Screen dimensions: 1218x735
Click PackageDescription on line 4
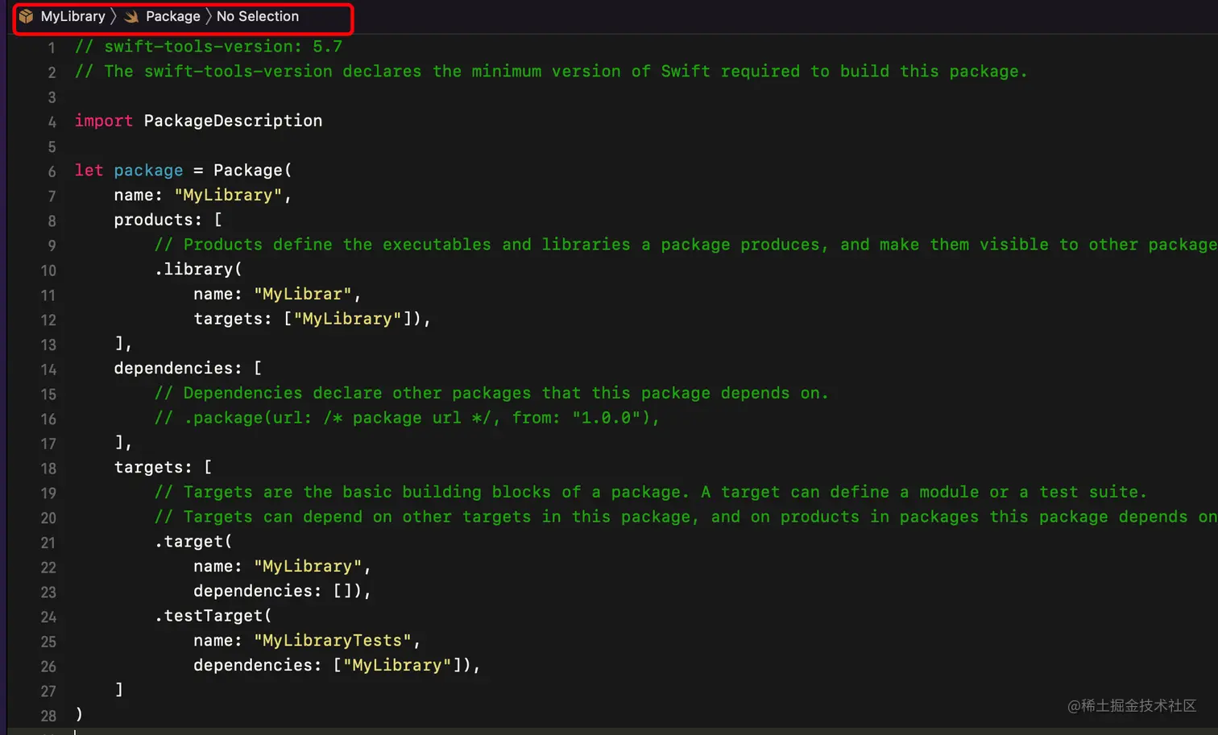[x=233, y=121]
